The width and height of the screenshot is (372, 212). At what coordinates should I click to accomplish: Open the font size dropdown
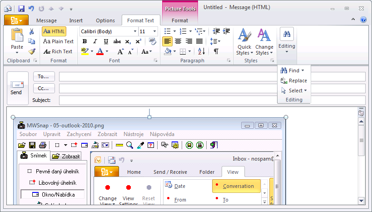click(x=155, y=31)
